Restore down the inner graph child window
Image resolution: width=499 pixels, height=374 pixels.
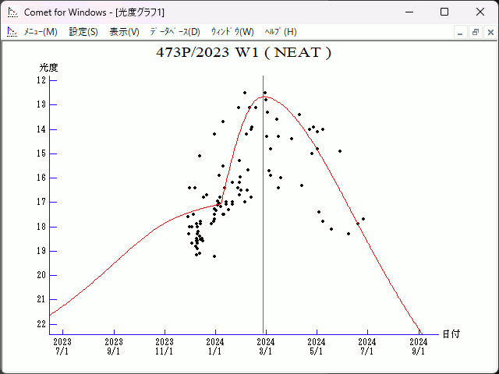(474, 32)
